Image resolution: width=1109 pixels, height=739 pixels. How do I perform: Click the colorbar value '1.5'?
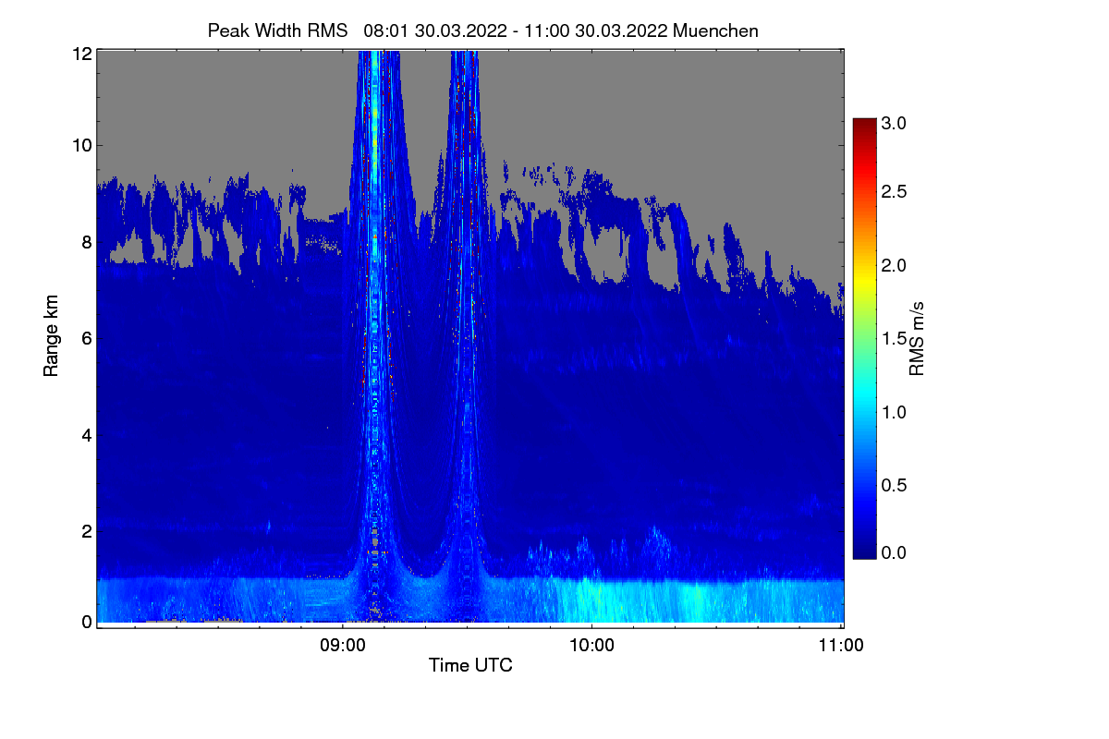click(x=894, y=338)
